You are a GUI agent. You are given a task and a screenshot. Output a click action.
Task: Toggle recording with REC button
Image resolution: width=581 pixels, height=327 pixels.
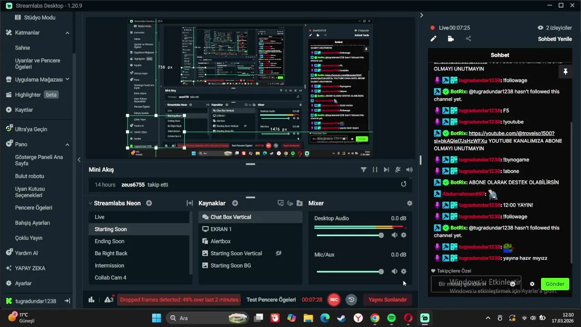(334, 300)
